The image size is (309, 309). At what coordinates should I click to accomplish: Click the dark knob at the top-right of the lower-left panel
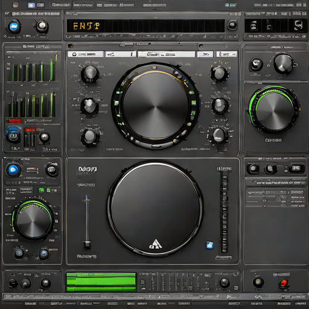pyautogui.click(x=52, y=170)
